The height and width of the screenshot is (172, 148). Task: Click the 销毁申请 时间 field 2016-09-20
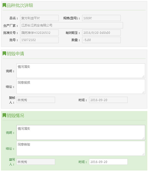coord(108,100)
